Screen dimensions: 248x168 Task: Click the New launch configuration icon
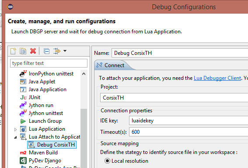[13, 51]
